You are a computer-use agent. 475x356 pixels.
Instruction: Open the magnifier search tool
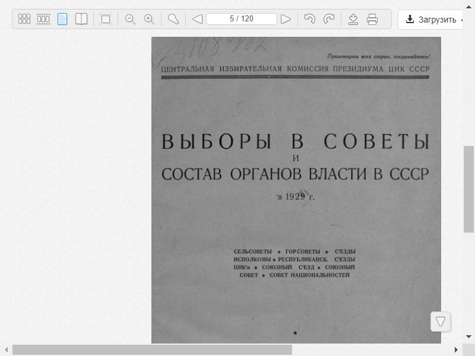[173, 19]
